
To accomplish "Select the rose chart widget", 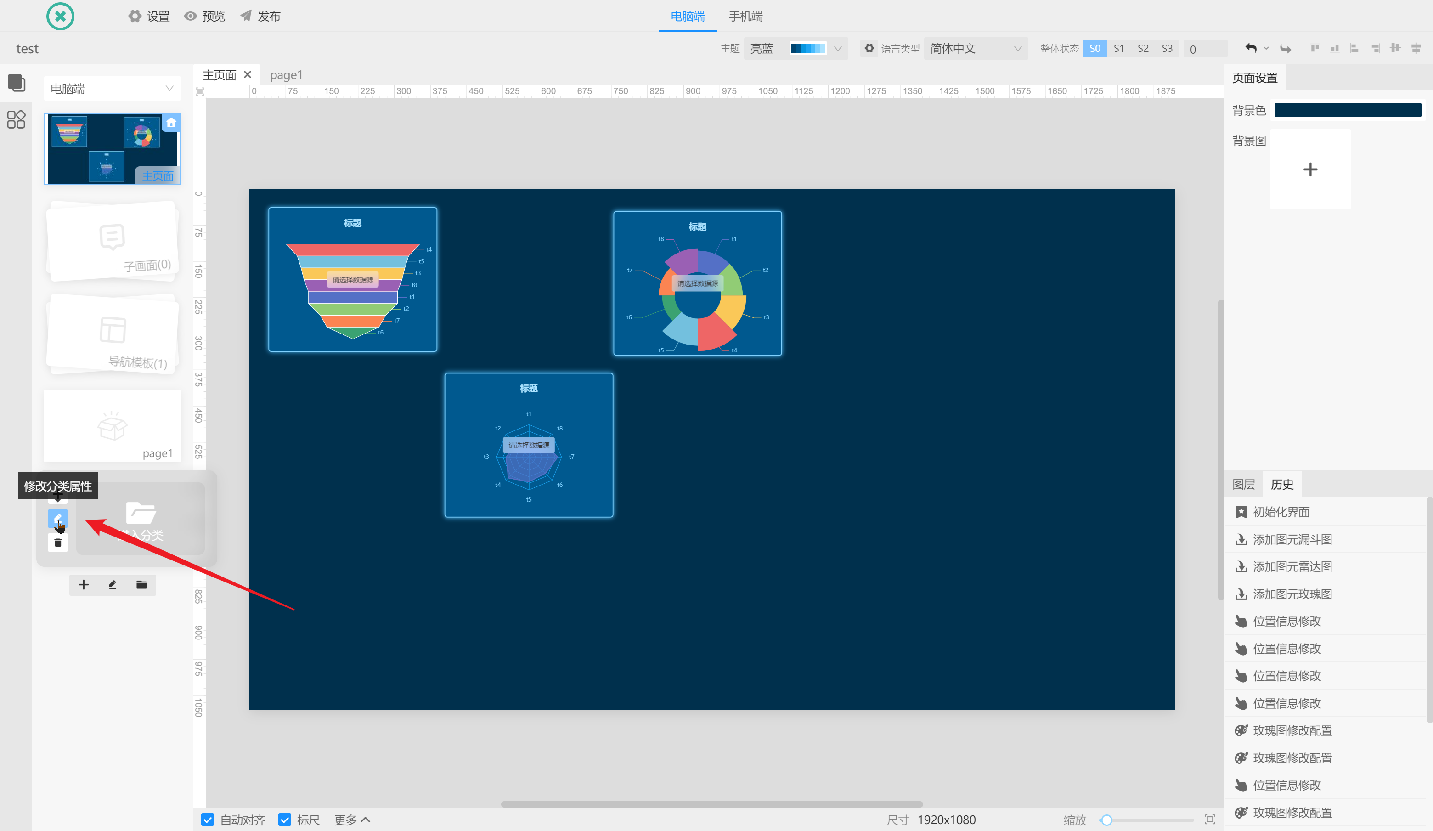I will coord(697,283).
